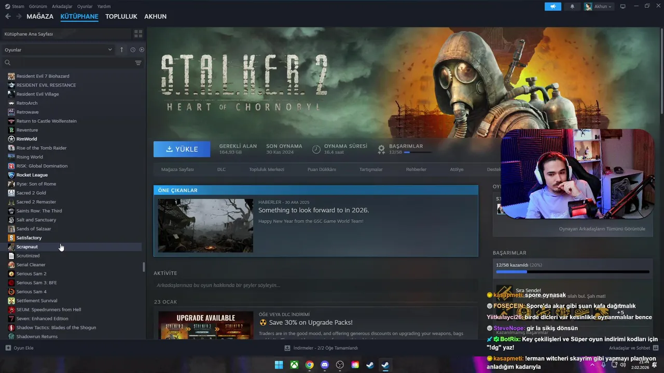Open the Windows Start menu
Image resolution: width=664 pixels, height=373 pixels.
279,365
